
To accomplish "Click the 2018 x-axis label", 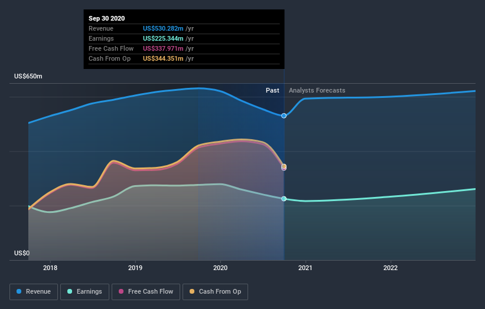I will tap(50, 268).
